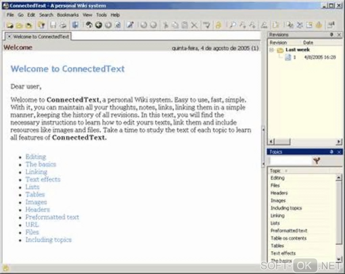The width and height of the screenshot is (345, 274).
Task: Click the Revisions panel scroll right arrow
Action: pyautogui.click(x=339, y=142)
